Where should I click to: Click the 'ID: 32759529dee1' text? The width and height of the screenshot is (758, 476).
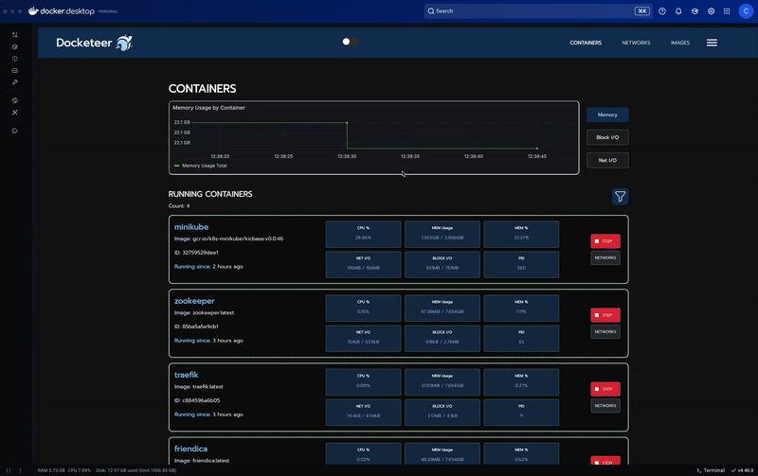click(x=196, y=253)
